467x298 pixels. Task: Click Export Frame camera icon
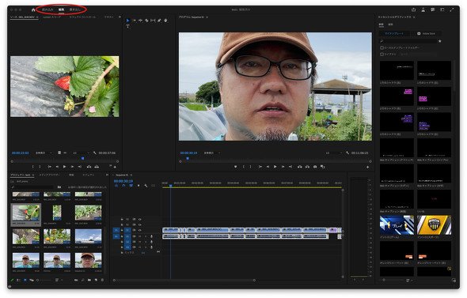tap(315, 167)
